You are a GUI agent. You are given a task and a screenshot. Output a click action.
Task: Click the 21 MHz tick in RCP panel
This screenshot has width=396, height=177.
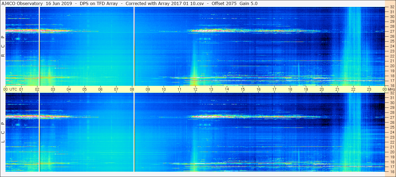click(392, 61)
